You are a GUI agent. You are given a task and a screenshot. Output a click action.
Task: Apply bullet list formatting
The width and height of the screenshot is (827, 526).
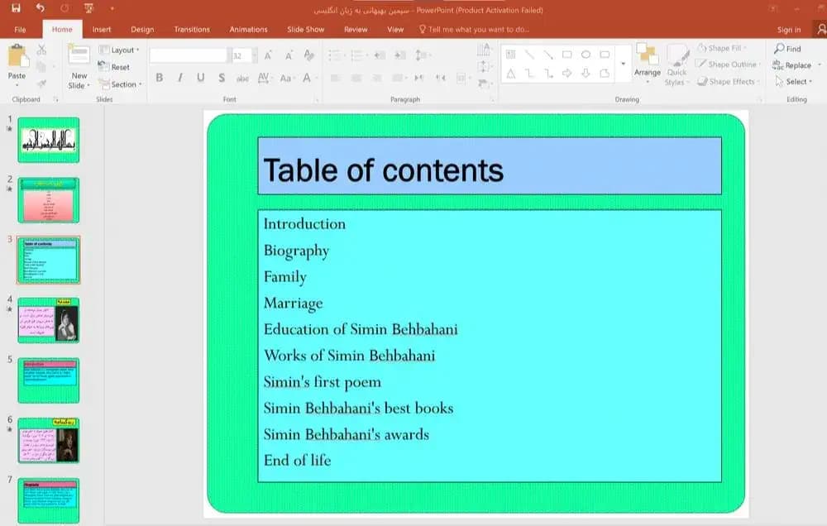point(335,55)
